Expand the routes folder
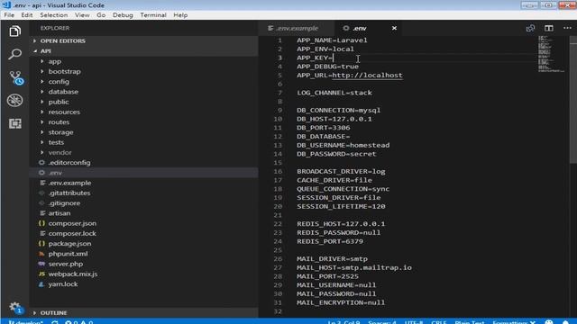The height and width of the screenshot is (324, 577). coord(143,122)
